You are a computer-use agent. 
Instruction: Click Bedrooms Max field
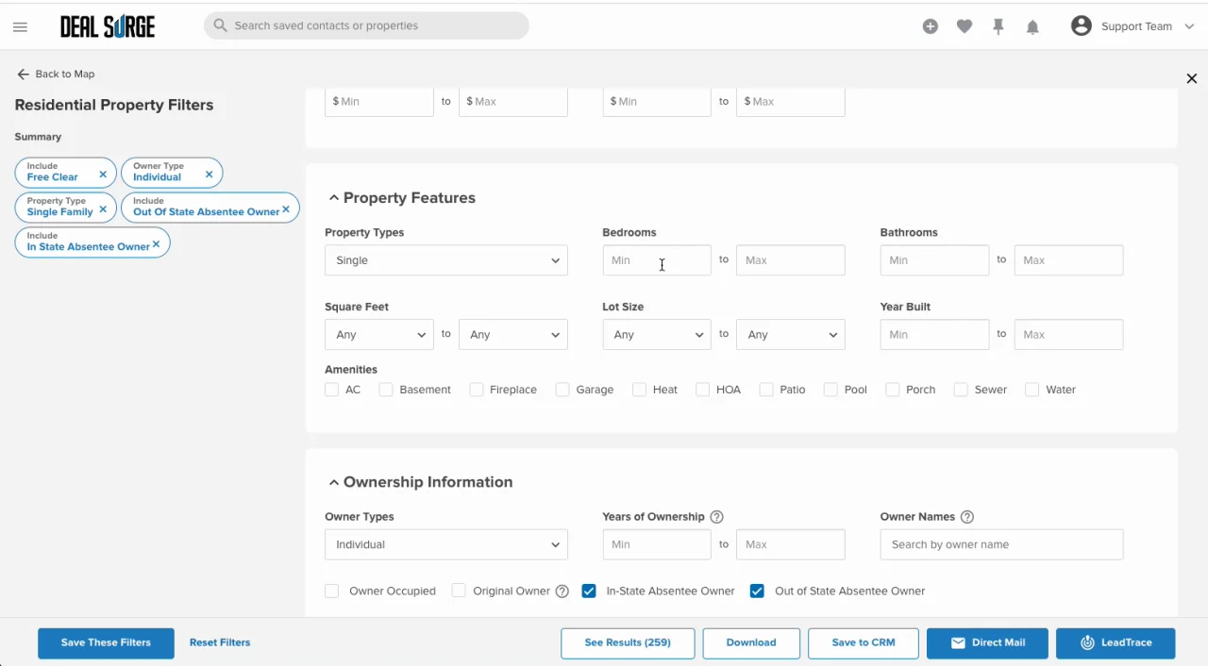(791, 260)
